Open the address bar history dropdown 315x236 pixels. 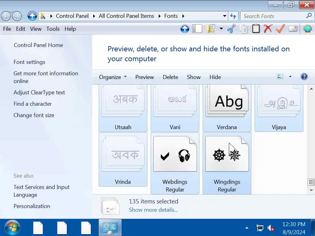[x=225, y=16]
